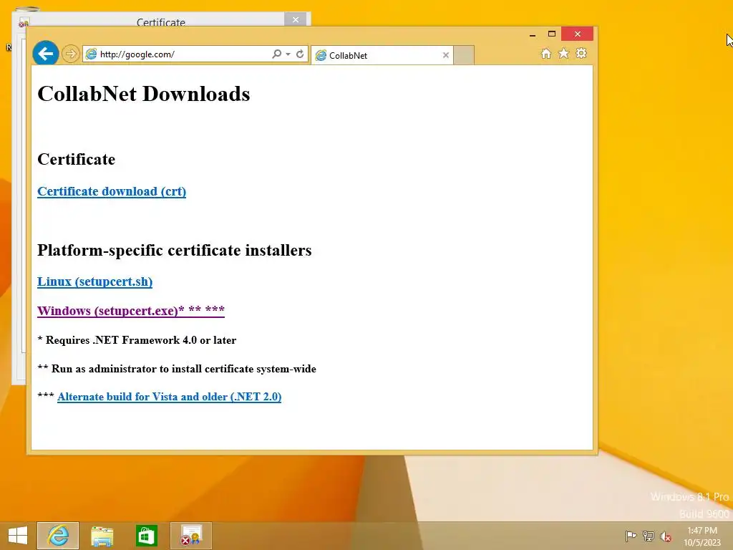Close the Internet Explorer window

click(578, 34)
